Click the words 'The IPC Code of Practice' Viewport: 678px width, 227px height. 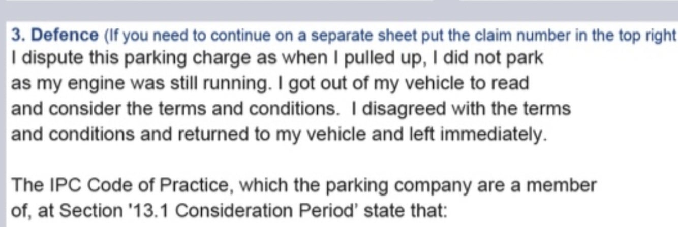click(x=106, y=186)
